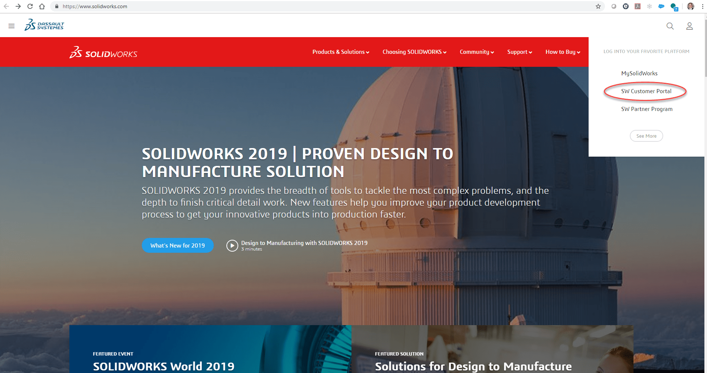
Task: Expand the How to Buy menu
Action: pyautogui.click(x=563, y=52)
